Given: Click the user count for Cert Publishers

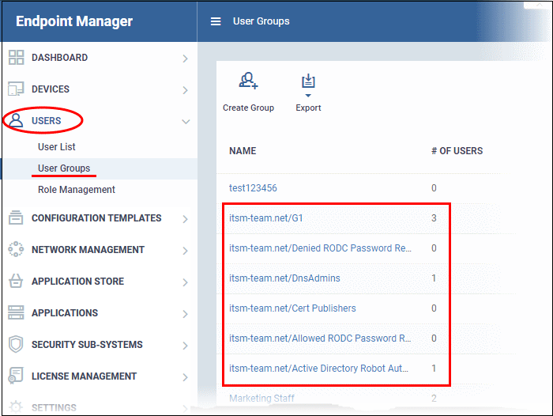Looking at the screenshot, I should coord(434,308).
